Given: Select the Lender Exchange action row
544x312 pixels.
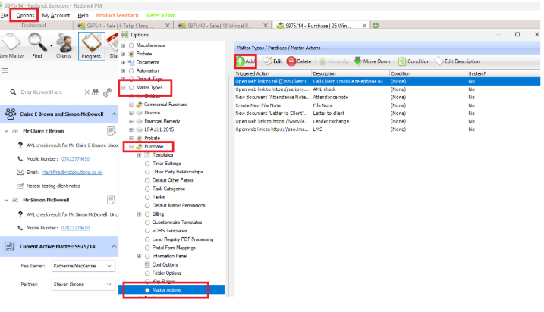Looking at the screenshot, I should point(387,122).
